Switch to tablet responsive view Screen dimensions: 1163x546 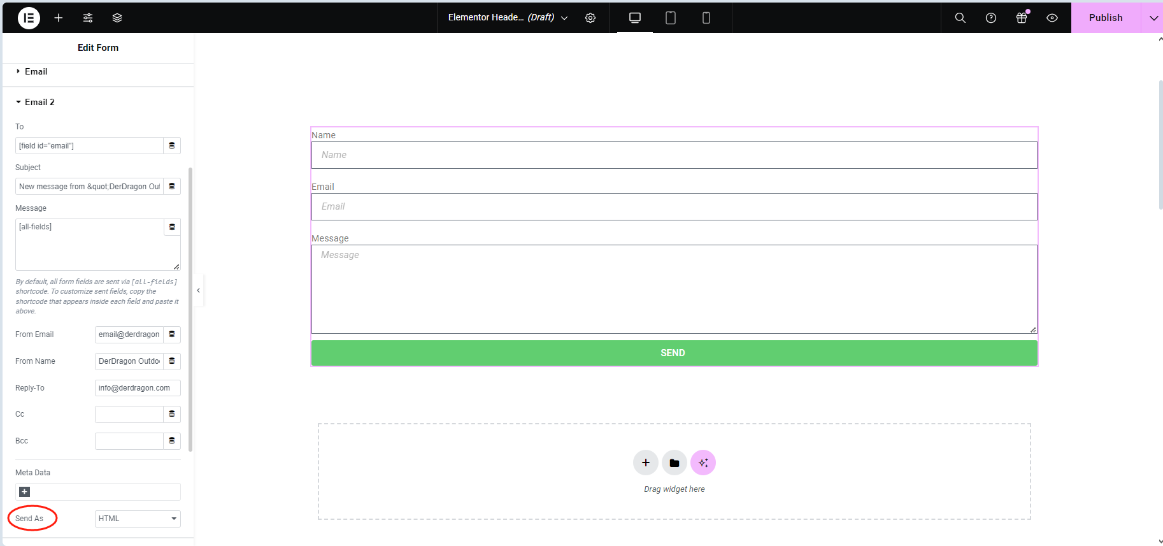pyautogui.click(x=670, y=18)
